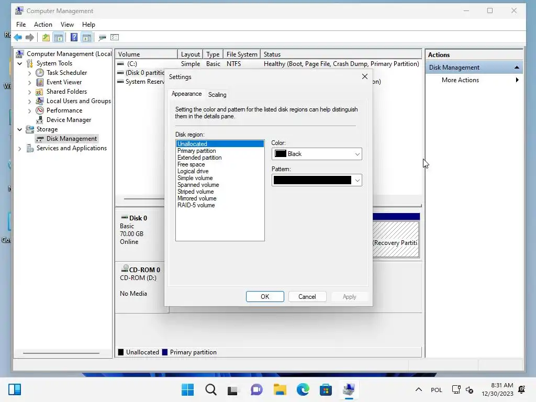Expand More Actions submenu arrow
This screenshot has height=402, width=536.
(x=517, y=80)
